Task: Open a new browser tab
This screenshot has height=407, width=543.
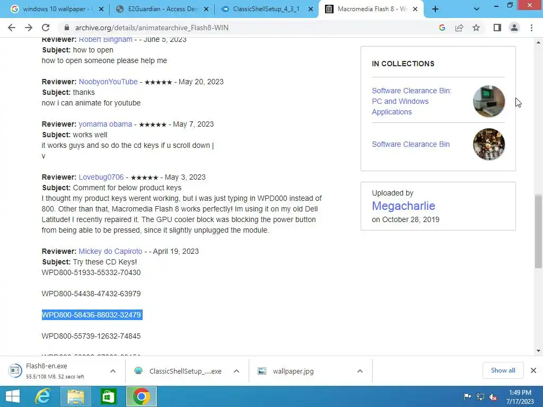Action: (435, 9)
